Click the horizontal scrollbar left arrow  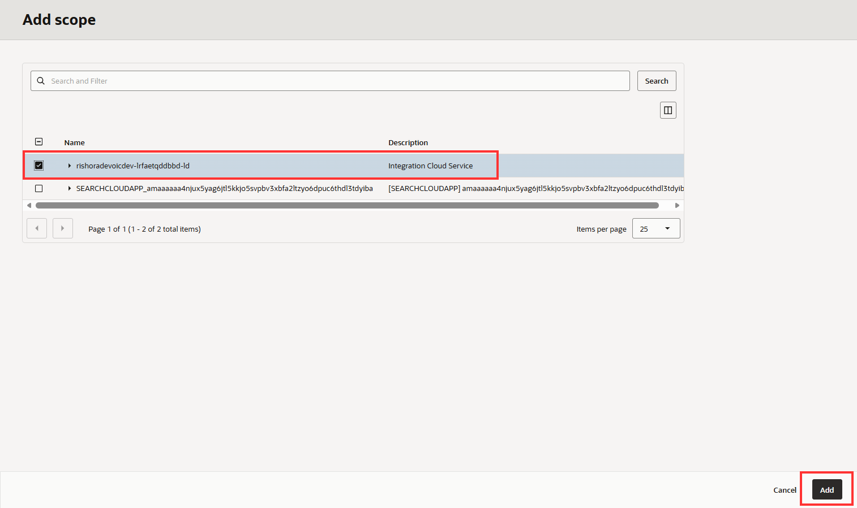pyautogui.click(x=29, y=206)
